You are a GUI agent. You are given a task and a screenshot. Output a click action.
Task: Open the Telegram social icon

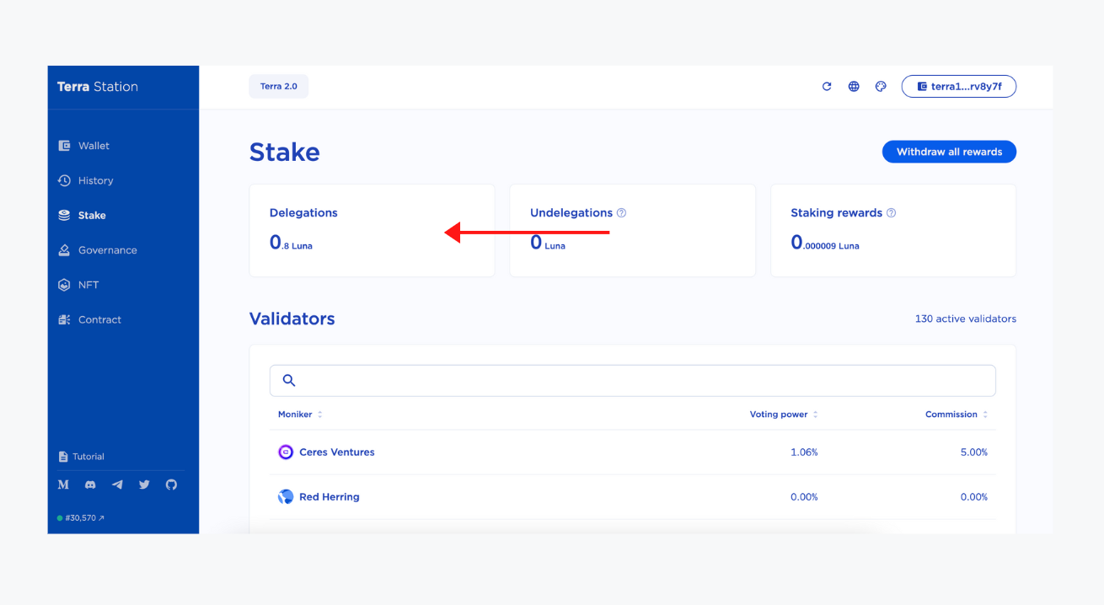click(x=117, y=485)
